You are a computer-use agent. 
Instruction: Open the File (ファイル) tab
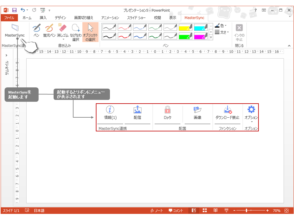tap(9, 18)
